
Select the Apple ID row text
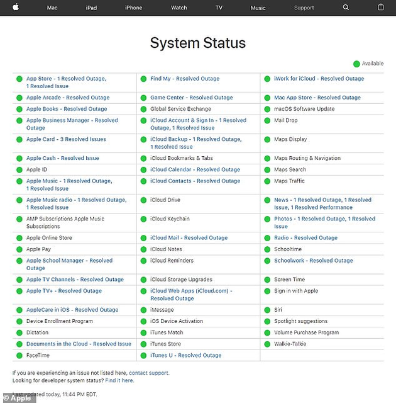[x=36, y=169]
